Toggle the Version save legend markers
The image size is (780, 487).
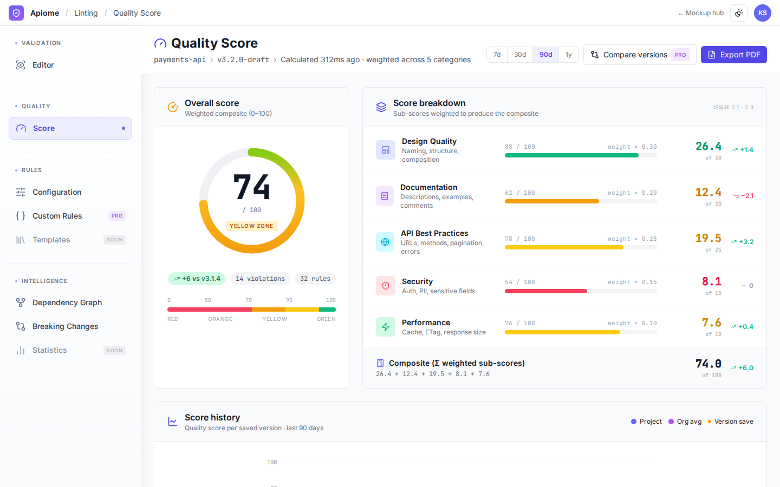tap(730, 422)
